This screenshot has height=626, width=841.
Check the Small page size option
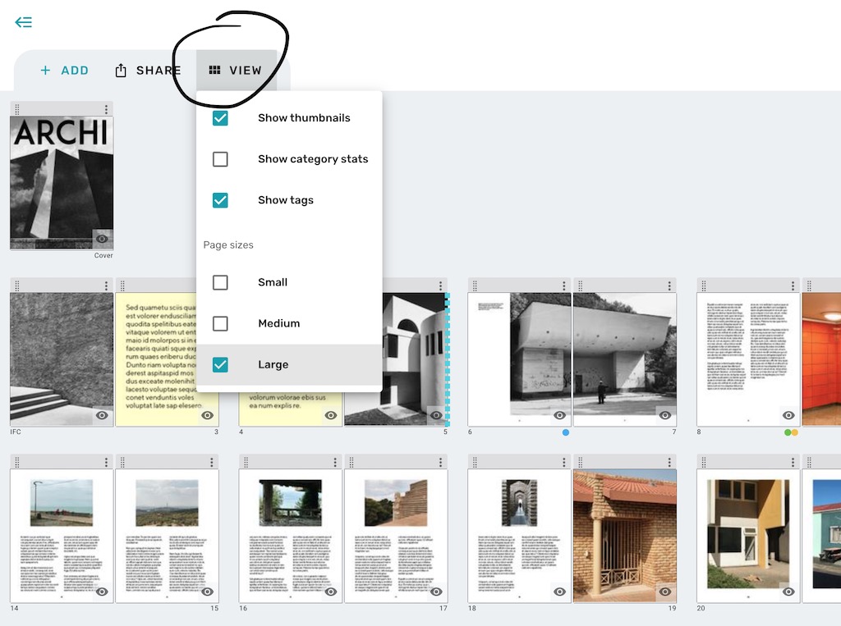[x=220, y=282]
